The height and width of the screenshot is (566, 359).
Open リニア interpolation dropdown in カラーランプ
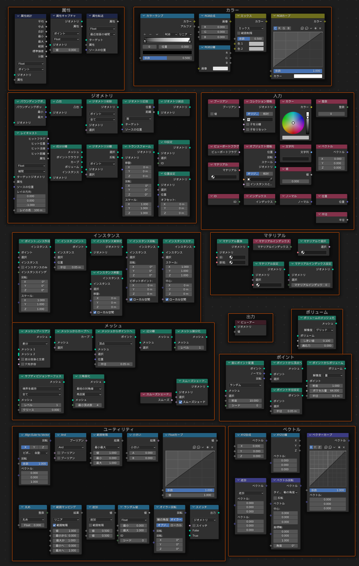tap(185, 34)
